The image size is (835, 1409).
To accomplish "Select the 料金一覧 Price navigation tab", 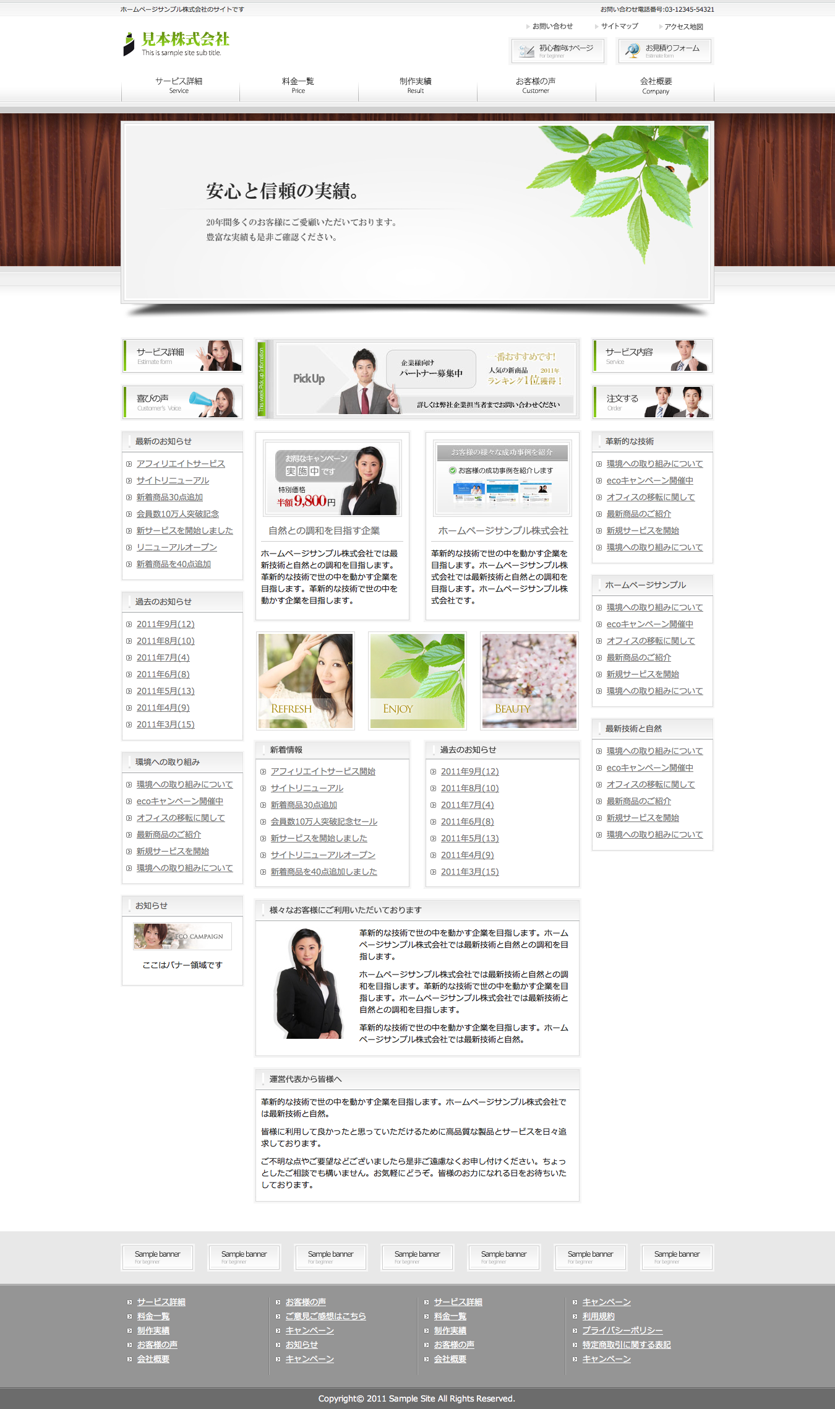I will click(298, 85).
